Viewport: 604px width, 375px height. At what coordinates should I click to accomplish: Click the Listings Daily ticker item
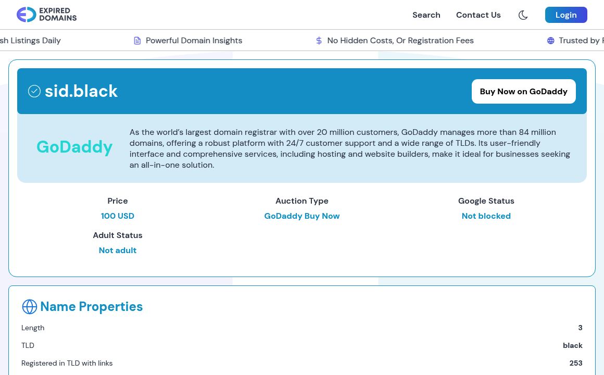tap(30, 40)
